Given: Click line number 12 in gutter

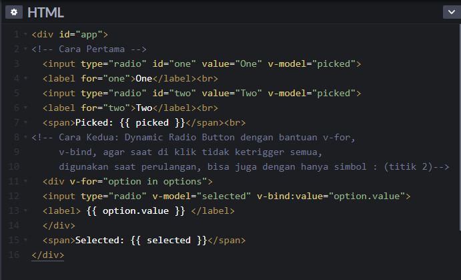Looking at the screenshot, I should click(14, 196).
